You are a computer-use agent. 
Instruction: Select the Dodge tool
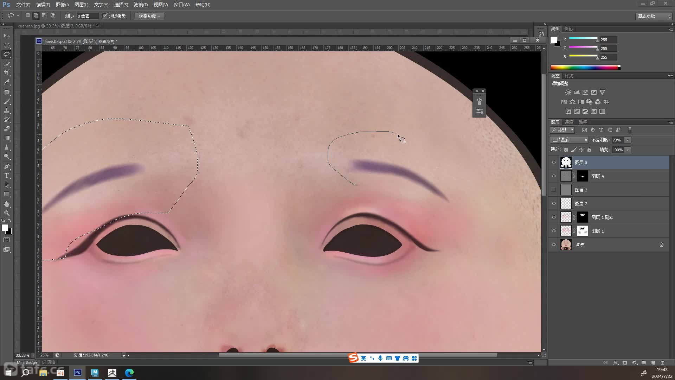(x=7, y=157)
